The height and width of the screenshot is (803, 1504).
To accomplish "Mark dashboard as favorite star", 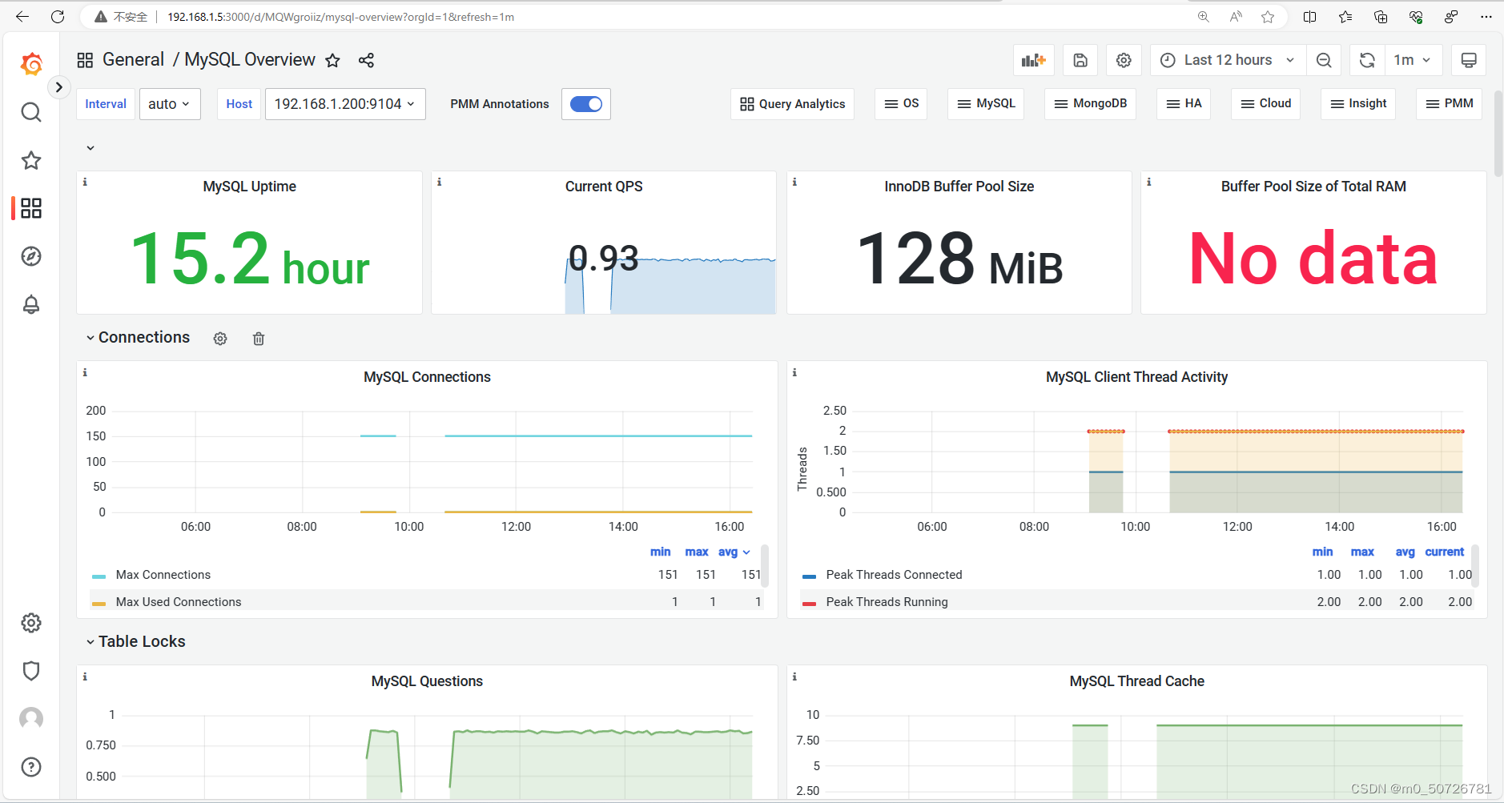I will 333,60.
